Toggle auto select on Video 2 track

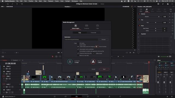(x=7, y=74)
